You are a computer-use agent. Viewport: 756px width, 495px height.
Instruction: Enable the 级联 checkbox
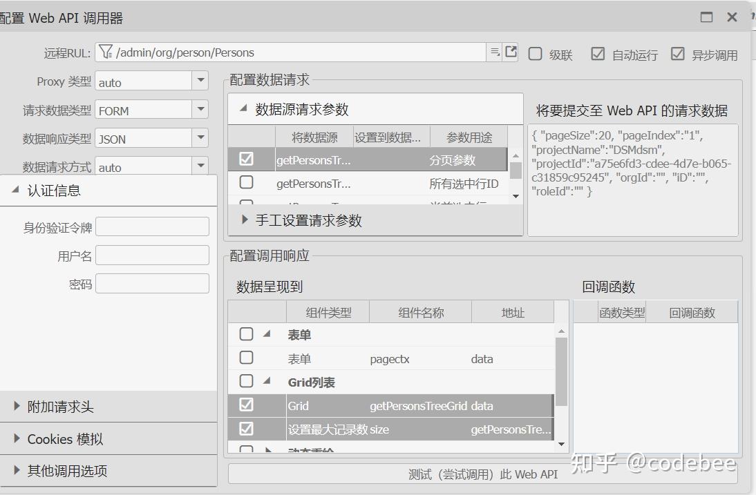click(534, 55)
